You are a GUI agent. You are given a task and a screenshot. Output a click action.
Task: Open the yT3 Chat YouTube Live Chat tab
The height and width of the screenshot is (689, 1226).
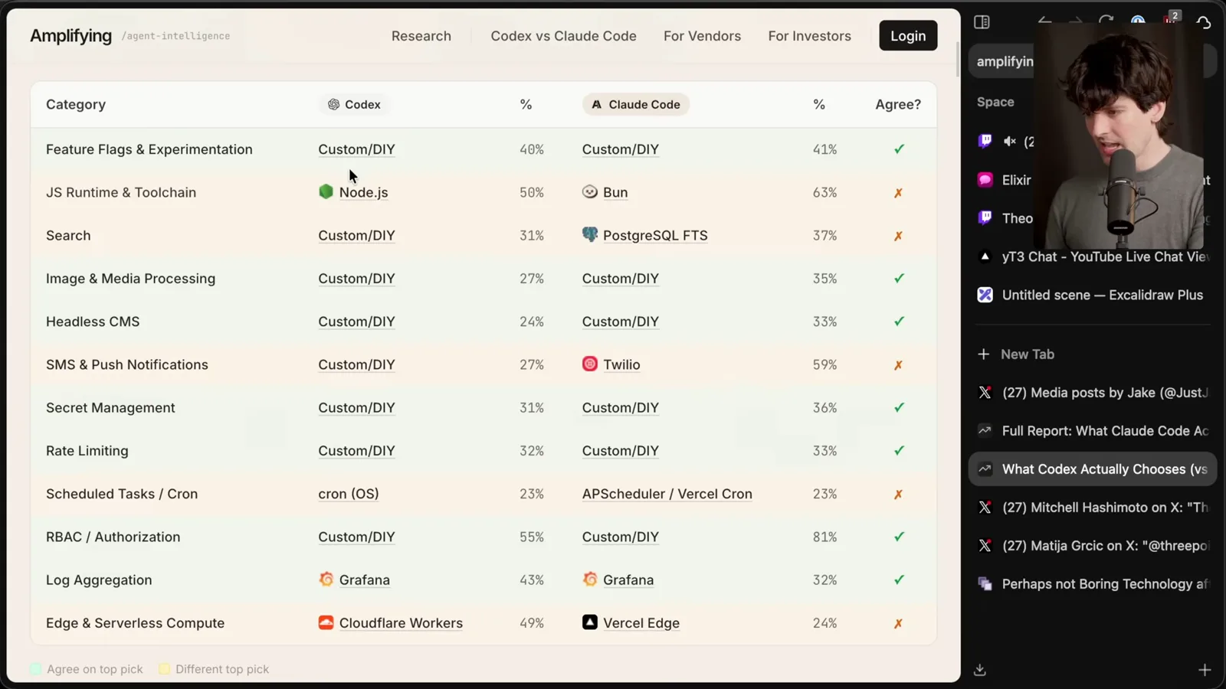coord(1093,256)
